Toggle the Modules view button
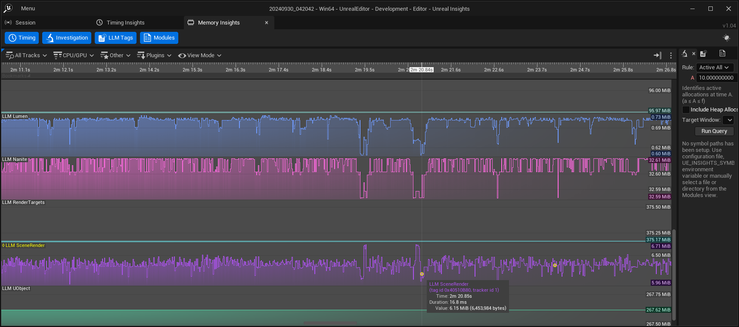This screenshot has height=327, width=739. coord(159,38)
